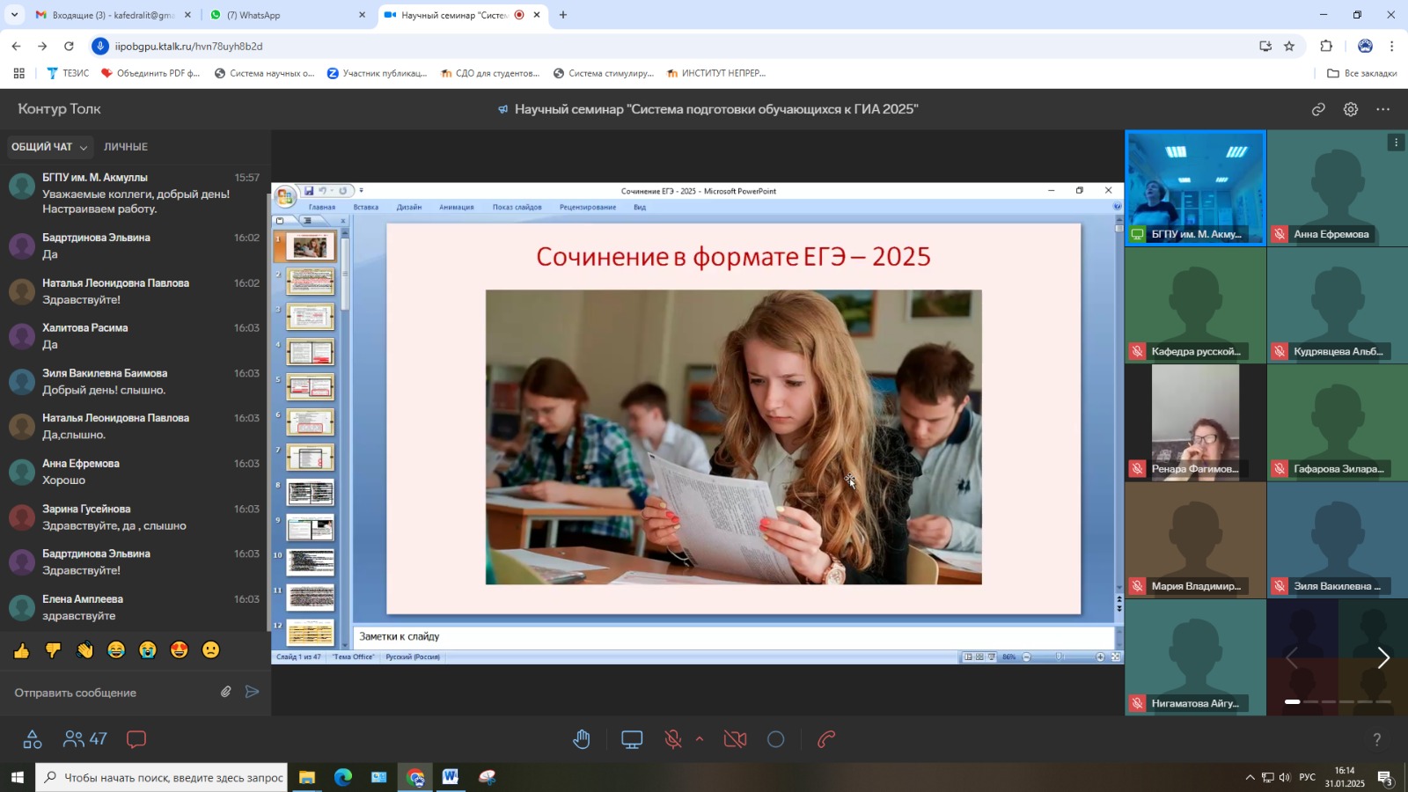Raise hand in the meeting

582,740
